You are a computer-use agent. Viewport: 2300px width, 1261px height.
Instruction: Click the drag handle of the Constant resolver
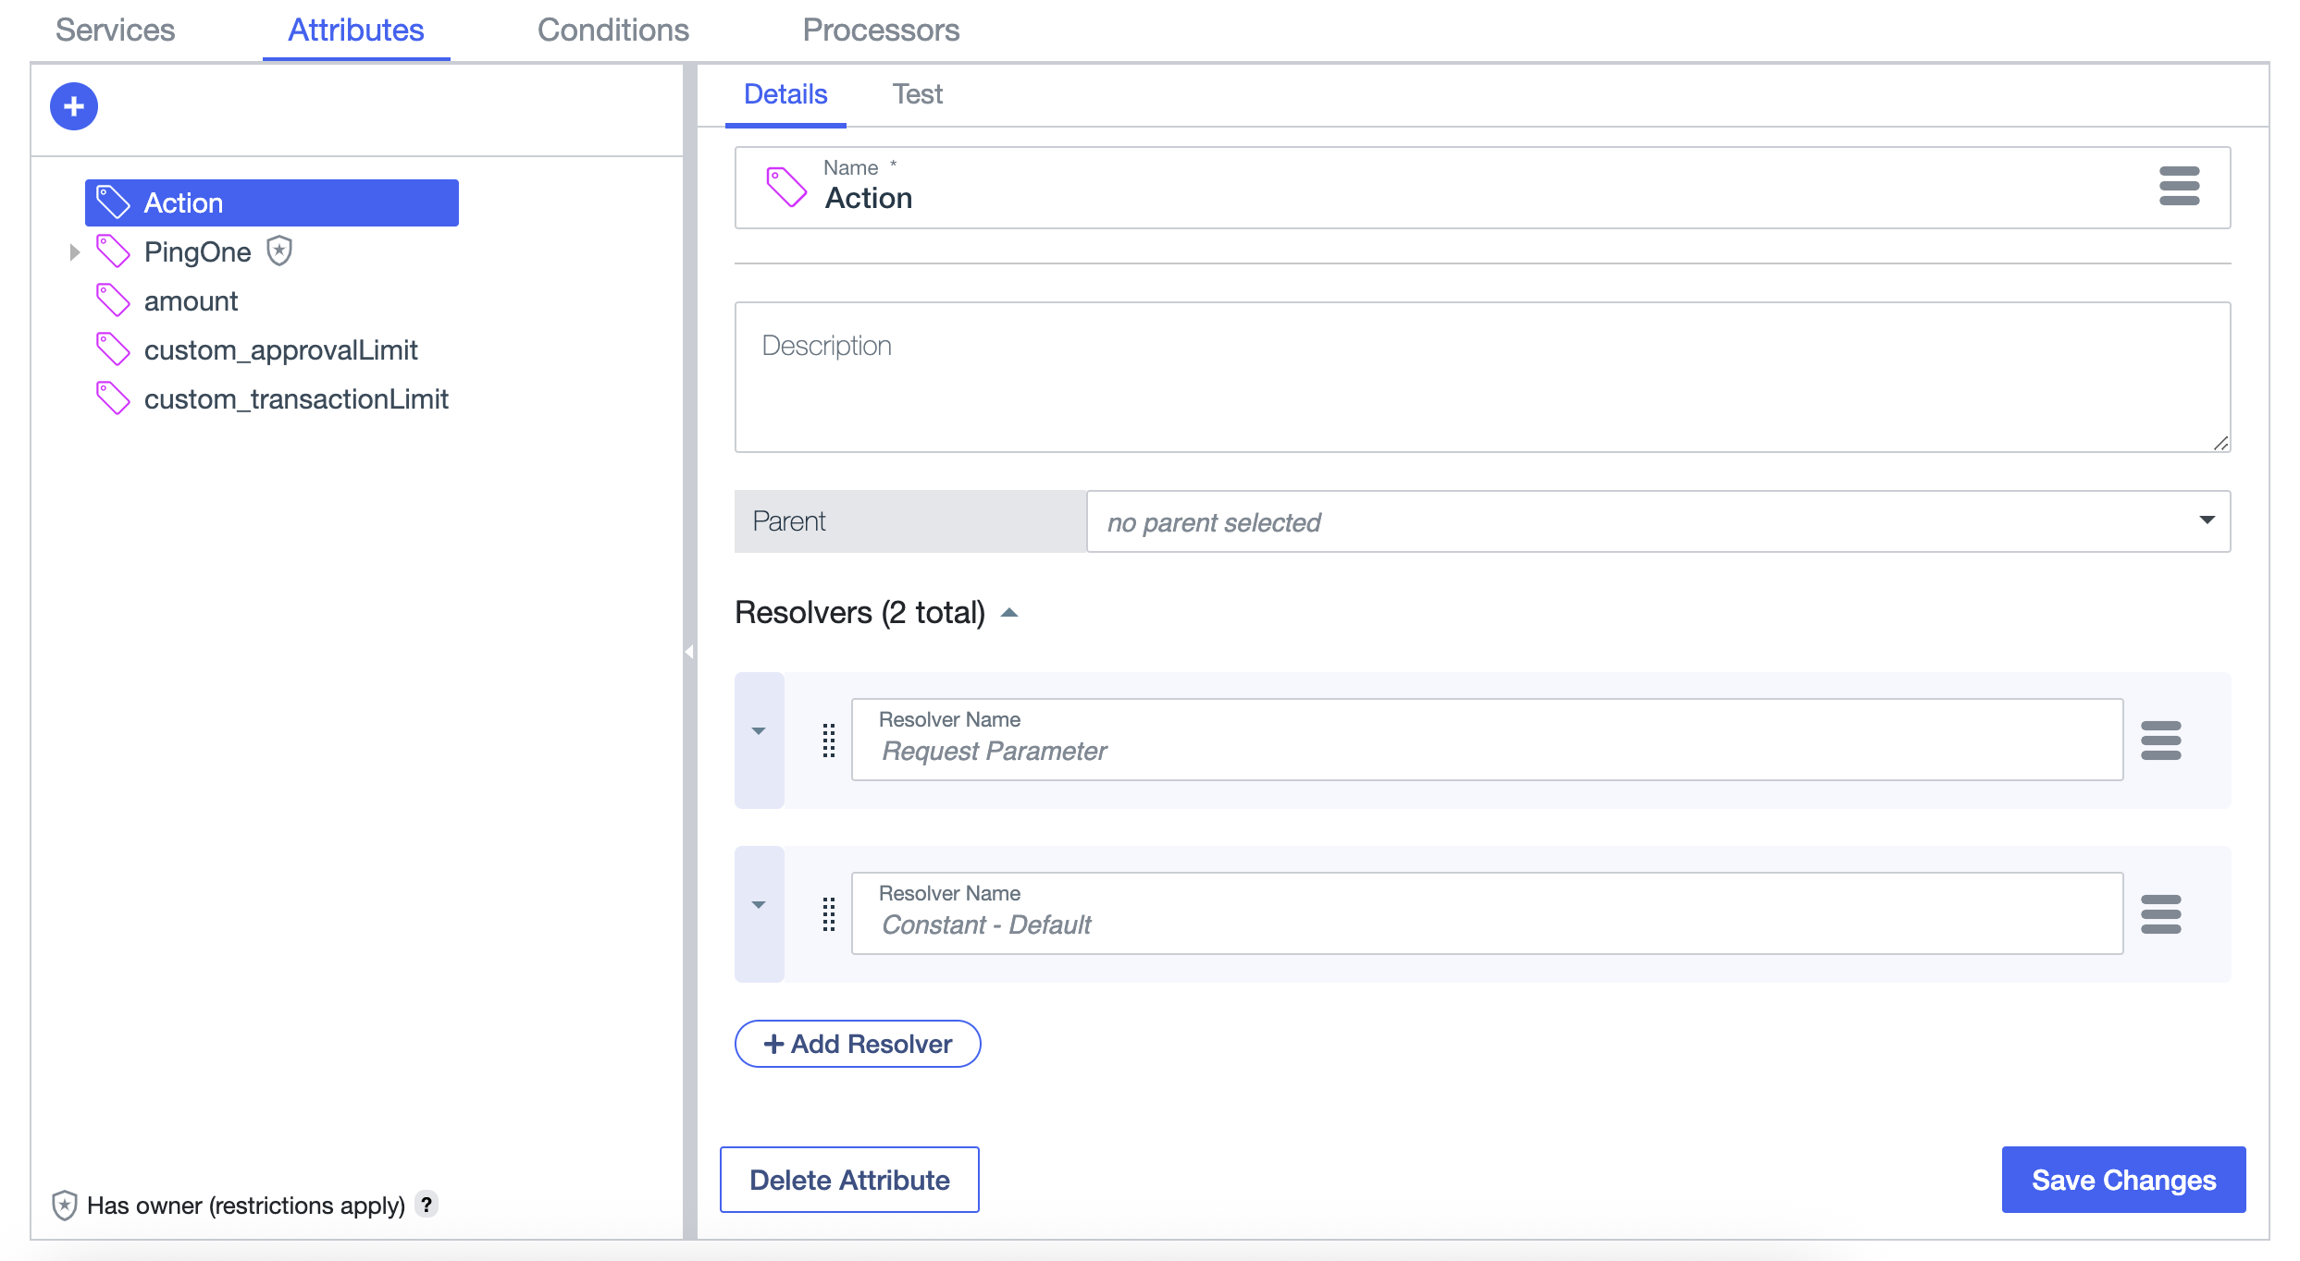[828, 913]
